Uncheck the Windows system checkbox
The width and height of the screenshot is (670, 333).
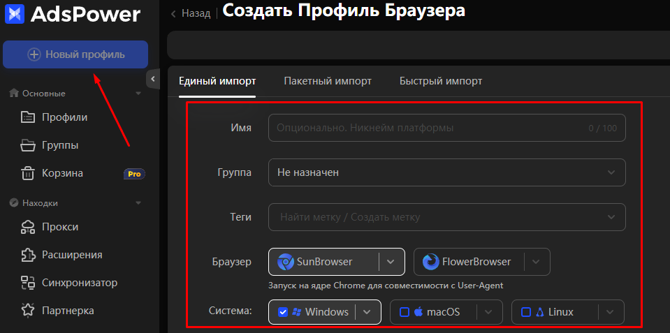(282, 312)
